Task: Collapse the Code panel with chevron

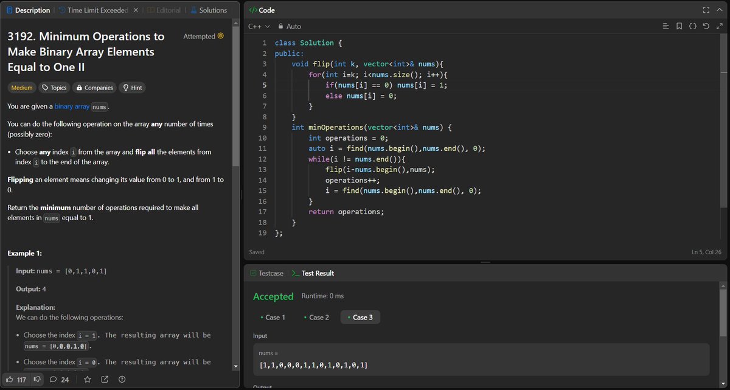Action: (x=719, y=10)
